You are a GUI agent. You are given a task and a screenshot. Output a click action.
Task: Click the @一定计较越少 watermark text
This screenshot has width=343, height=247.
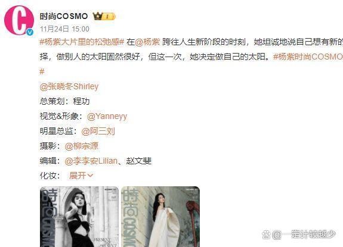pyautogui.click(x=304, y=235)
